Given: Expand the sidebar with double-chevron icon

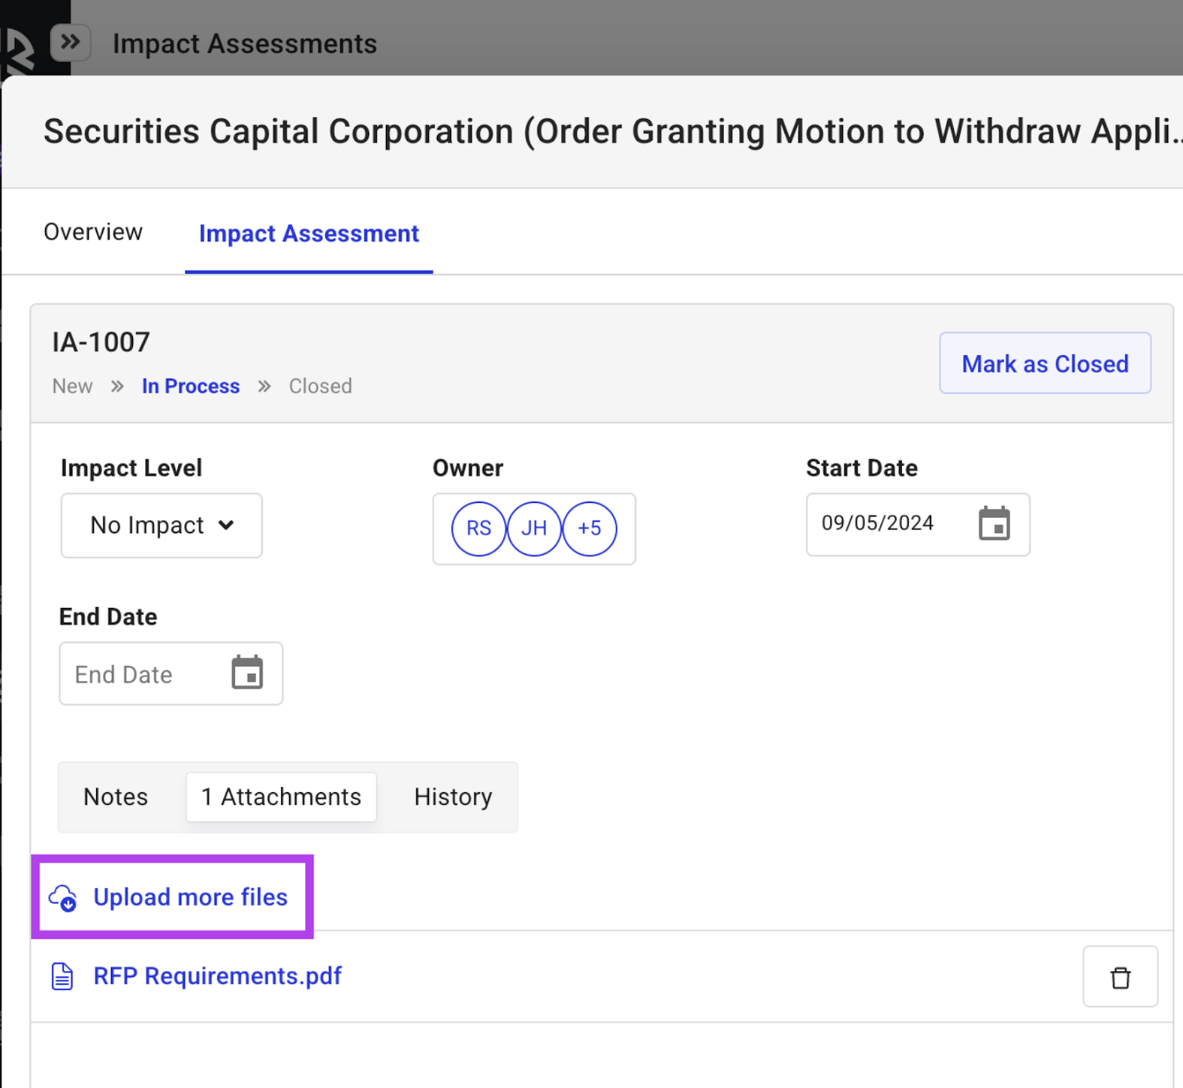Looking at the screenshot, I should [x=70, y=42].
